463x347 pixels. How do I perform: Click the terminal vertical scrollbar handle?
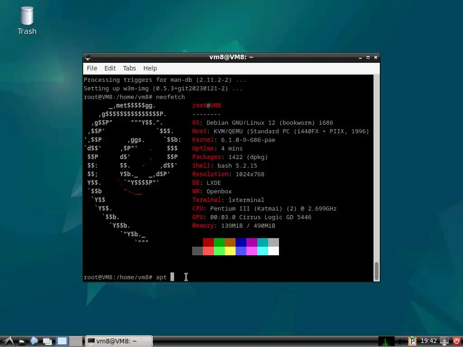pos(377,271)
